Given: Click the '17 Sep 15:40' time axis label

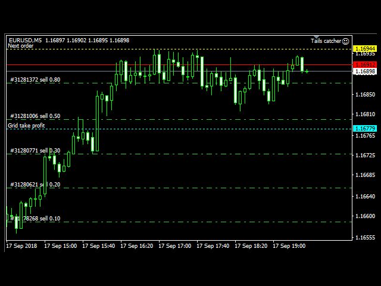Looking at the screenshot, I should [x=99, y=246].
